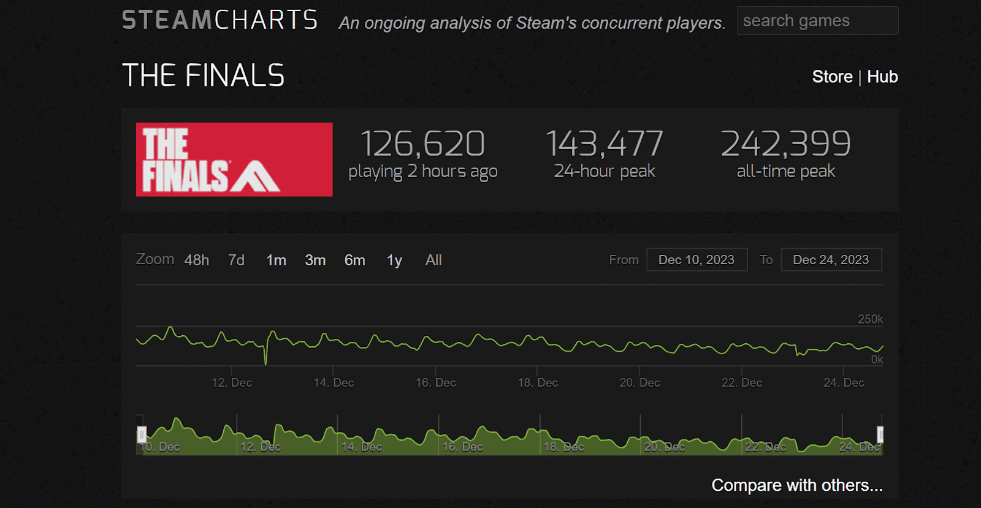Screen dimensions: 981x508
Task: Set chart zoom to 7d
Action: pos(236,260)
